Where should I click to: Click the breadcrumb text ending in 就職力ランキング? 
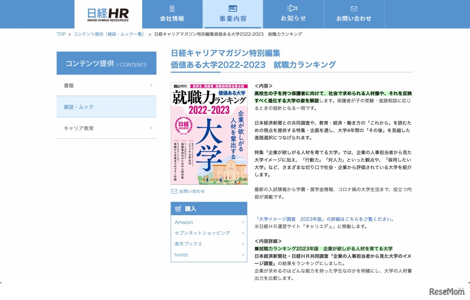click(x=228, y=34)
